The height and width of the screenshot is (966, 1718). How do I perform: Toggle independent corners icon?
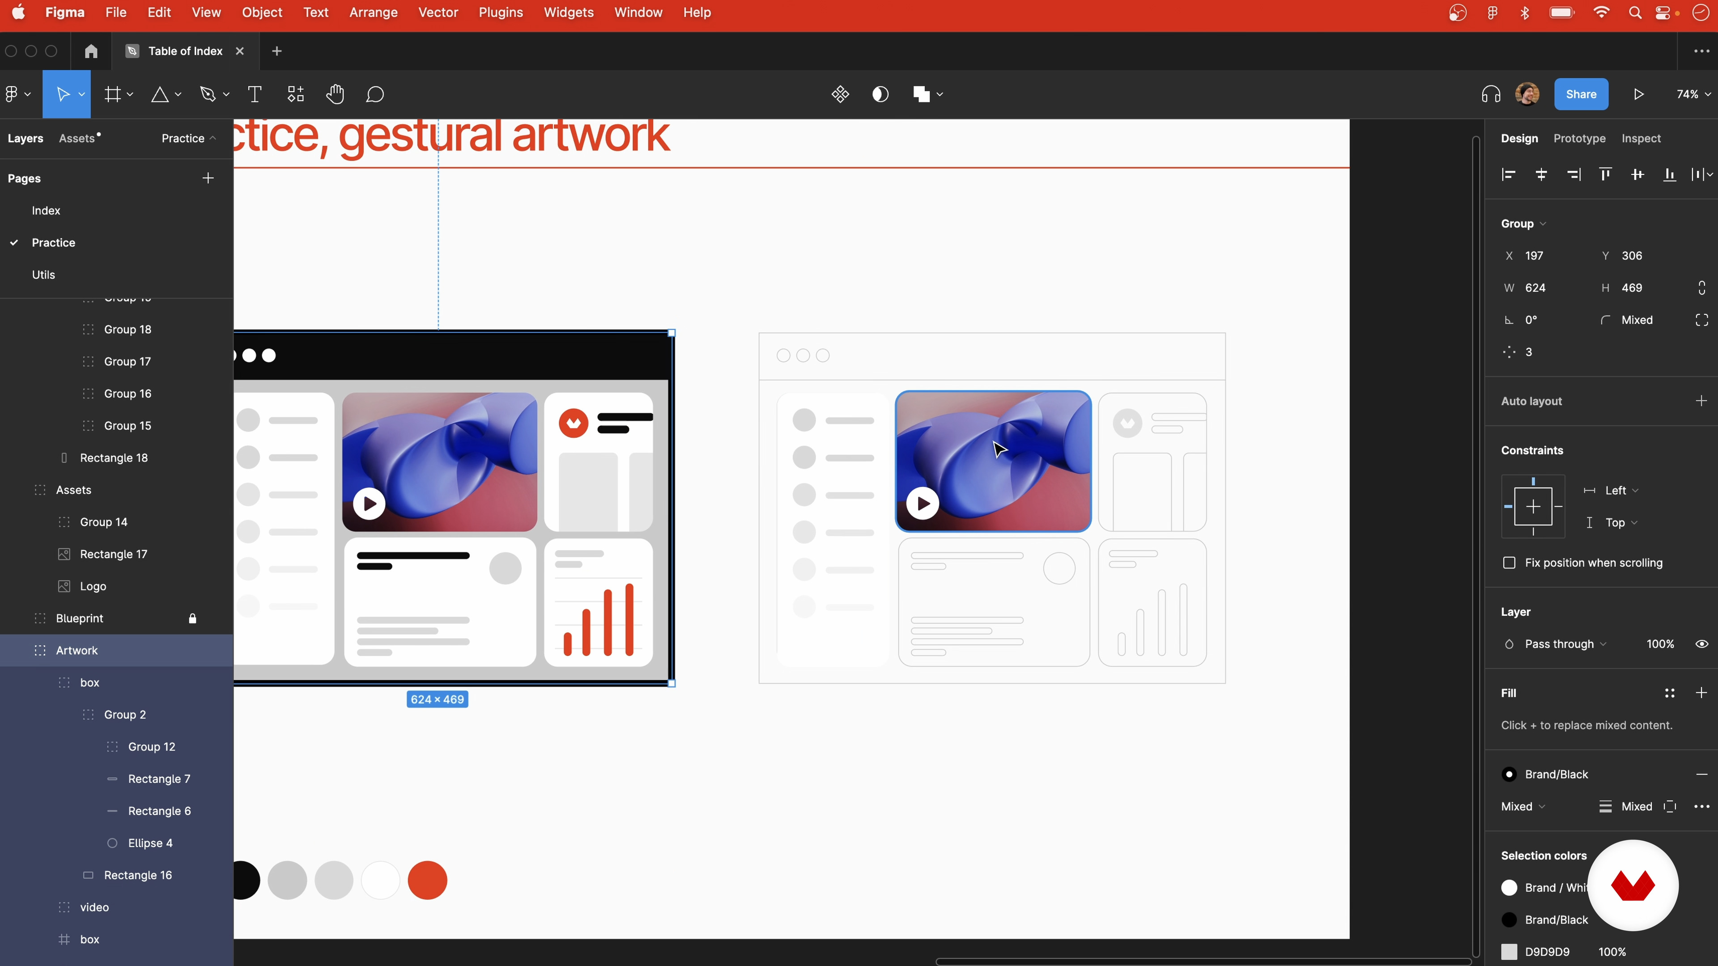[1701, 320]
